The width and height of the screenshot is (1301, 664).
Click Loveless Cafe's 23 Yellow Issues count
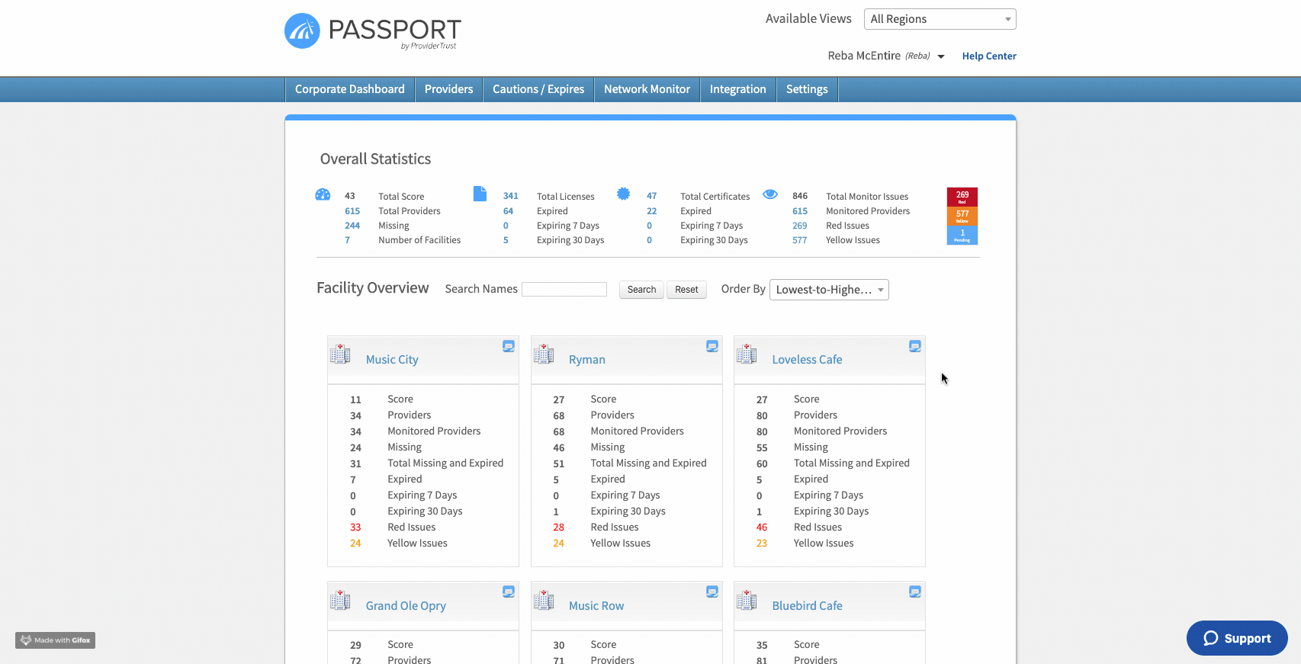pos(762,544)
